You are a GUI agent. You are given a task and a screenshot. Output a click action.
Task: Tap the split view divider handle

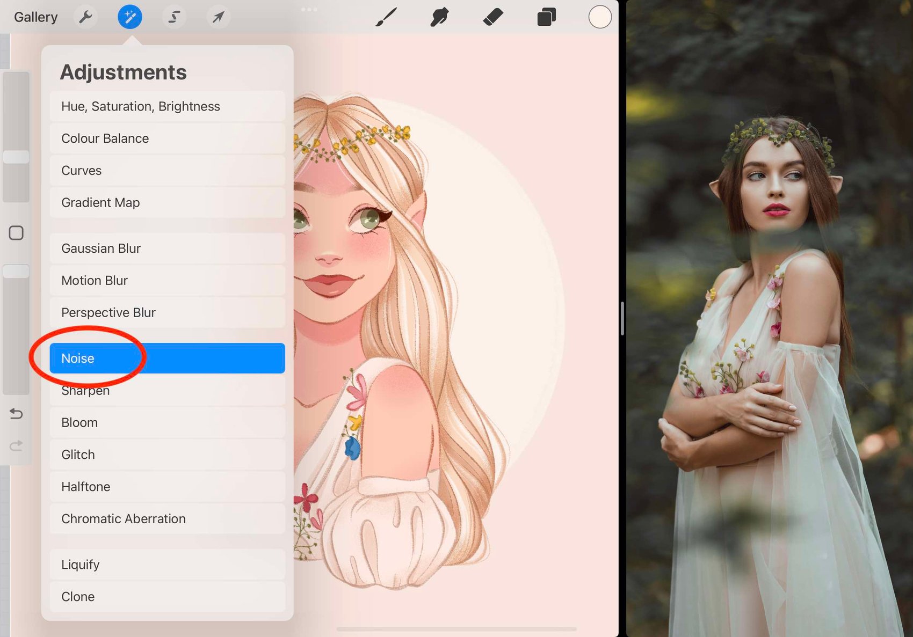622,318
